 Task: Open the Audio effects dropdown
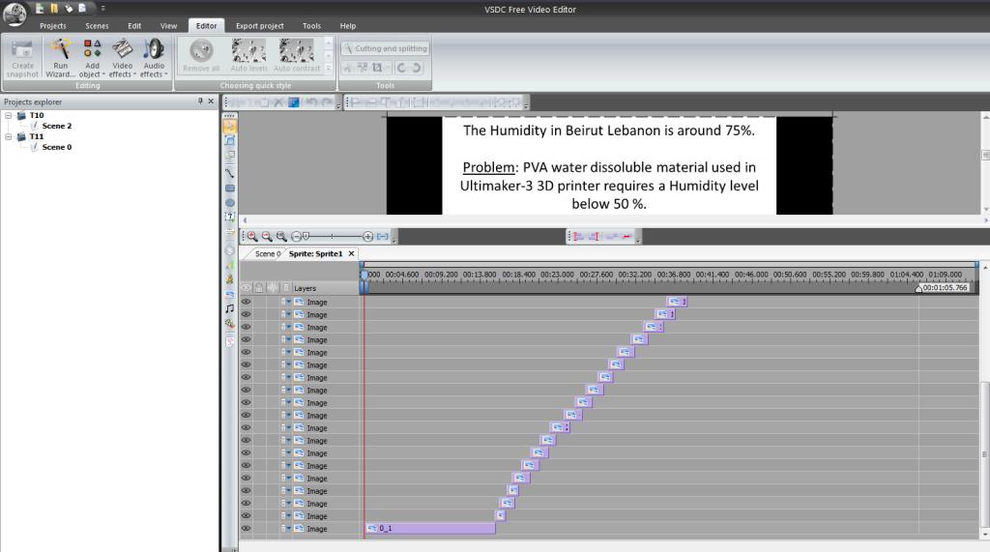pos(154,58)
